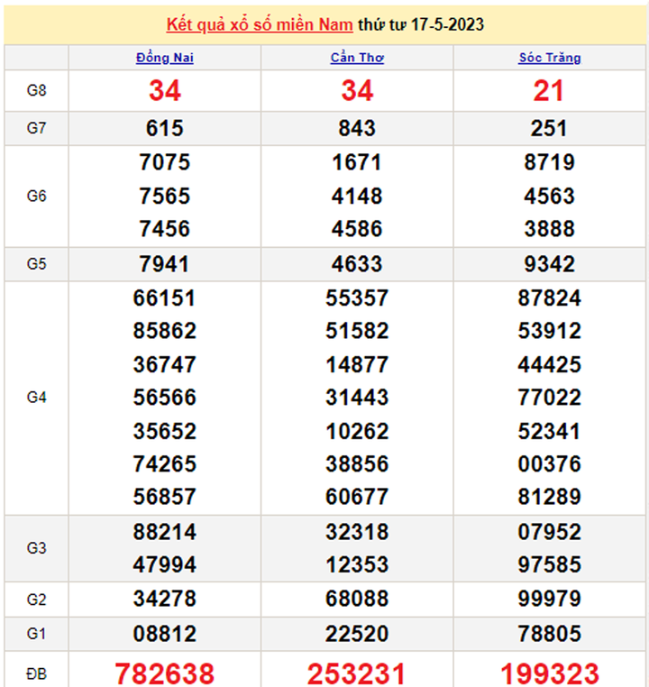Click the G8 row label
649x687 pixels.
click(x=36, y=91)
